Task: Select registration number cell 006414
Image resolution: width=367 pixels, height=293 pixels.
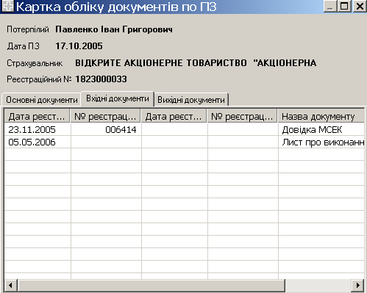Action: pos(106,129)
